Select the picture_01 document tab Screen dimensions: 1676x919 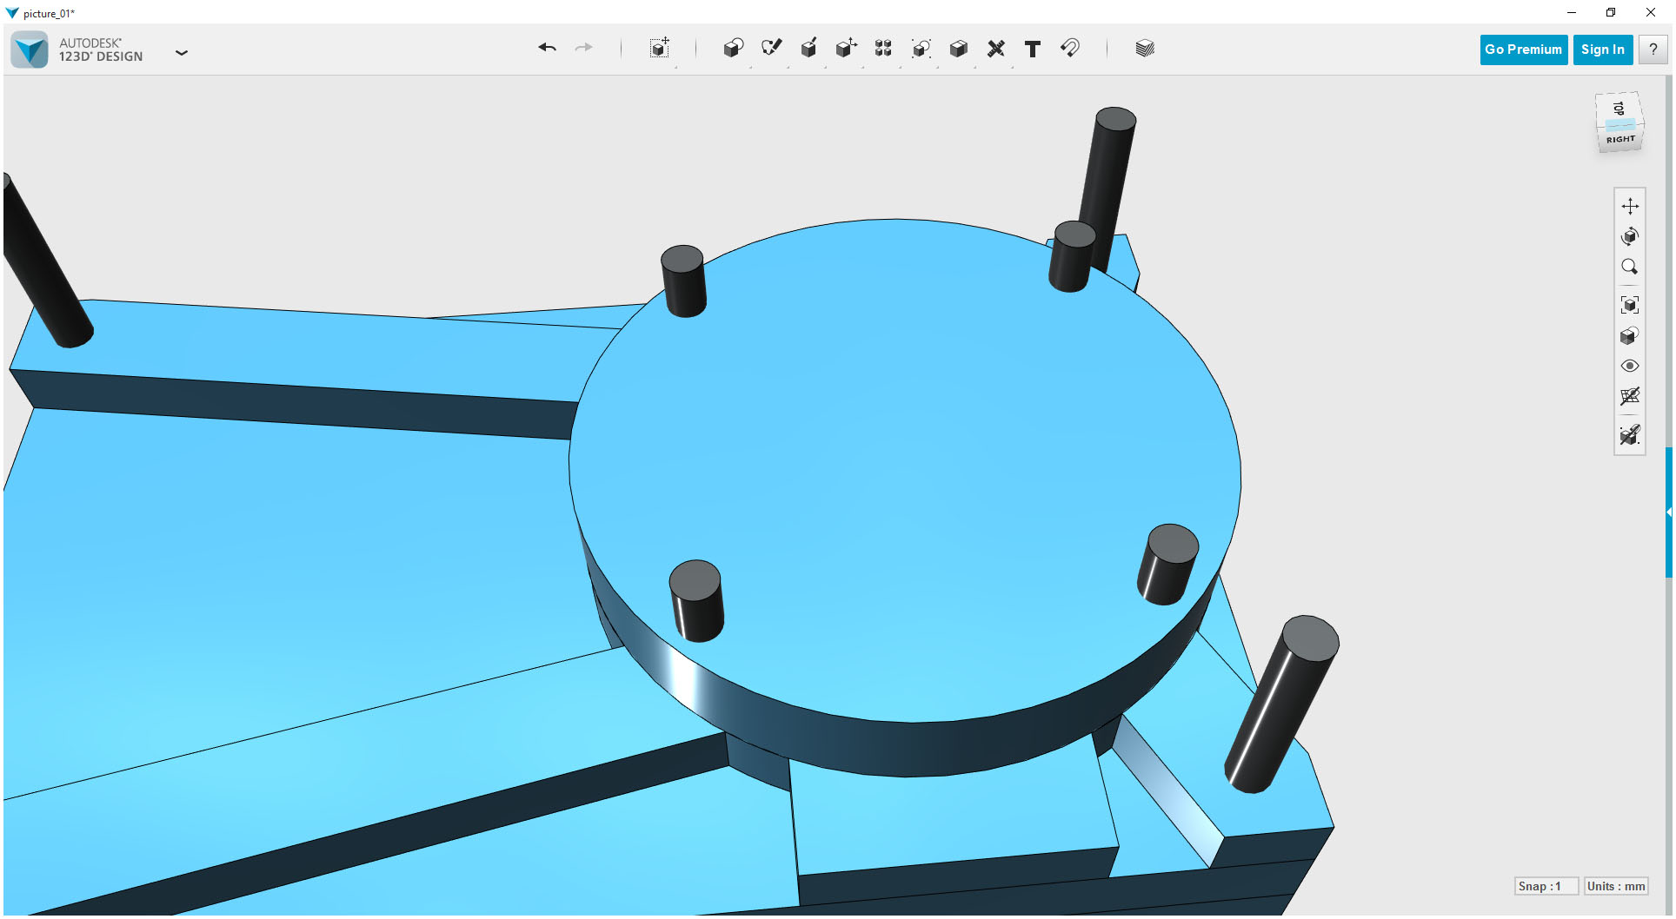(x=50, y=13)
